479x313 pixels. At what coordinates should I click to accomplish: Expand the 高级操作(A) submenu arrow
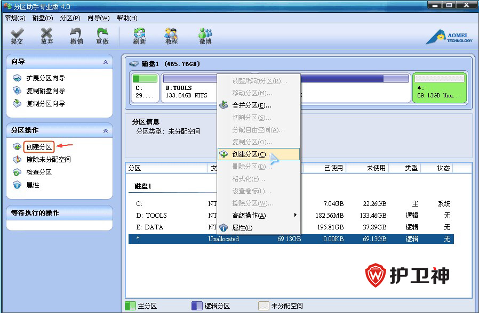tap(295, 215)
